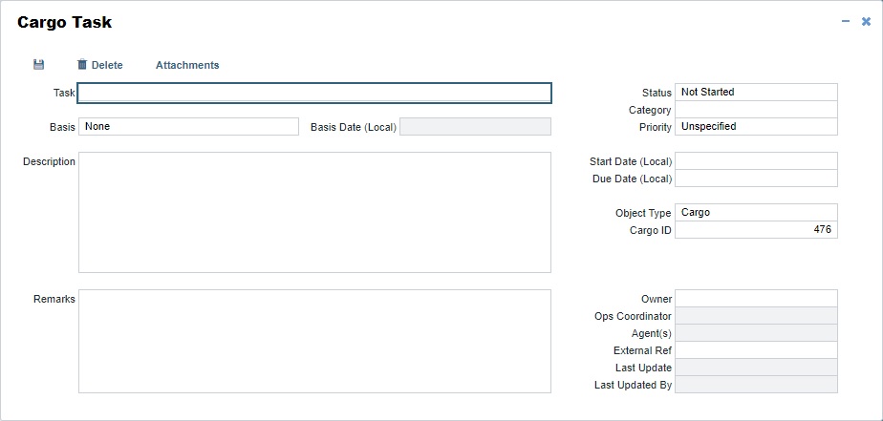The image size is (883, 421).
Task: Expand the Basis field set to None
Action: tap(188, 127)
